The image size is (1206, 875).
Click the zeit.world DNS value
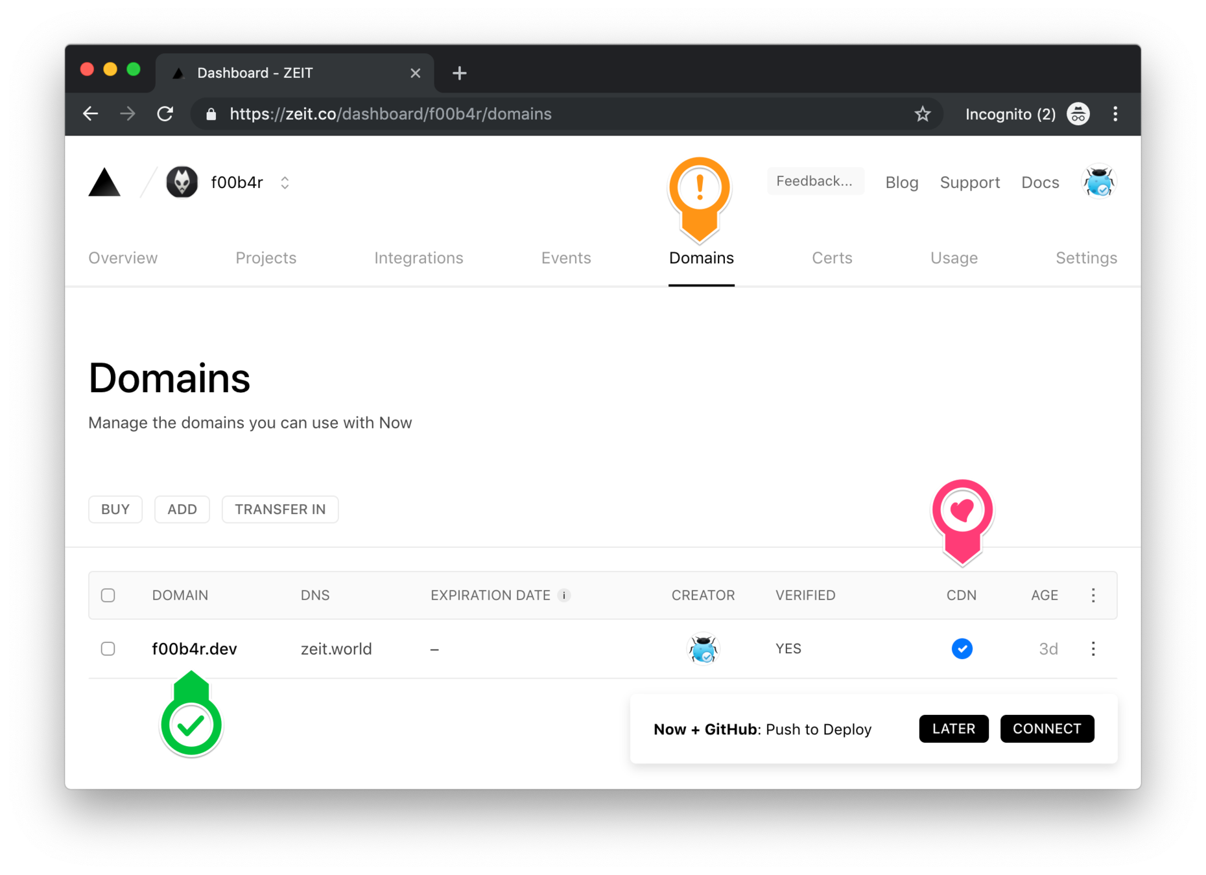point(336,649)
